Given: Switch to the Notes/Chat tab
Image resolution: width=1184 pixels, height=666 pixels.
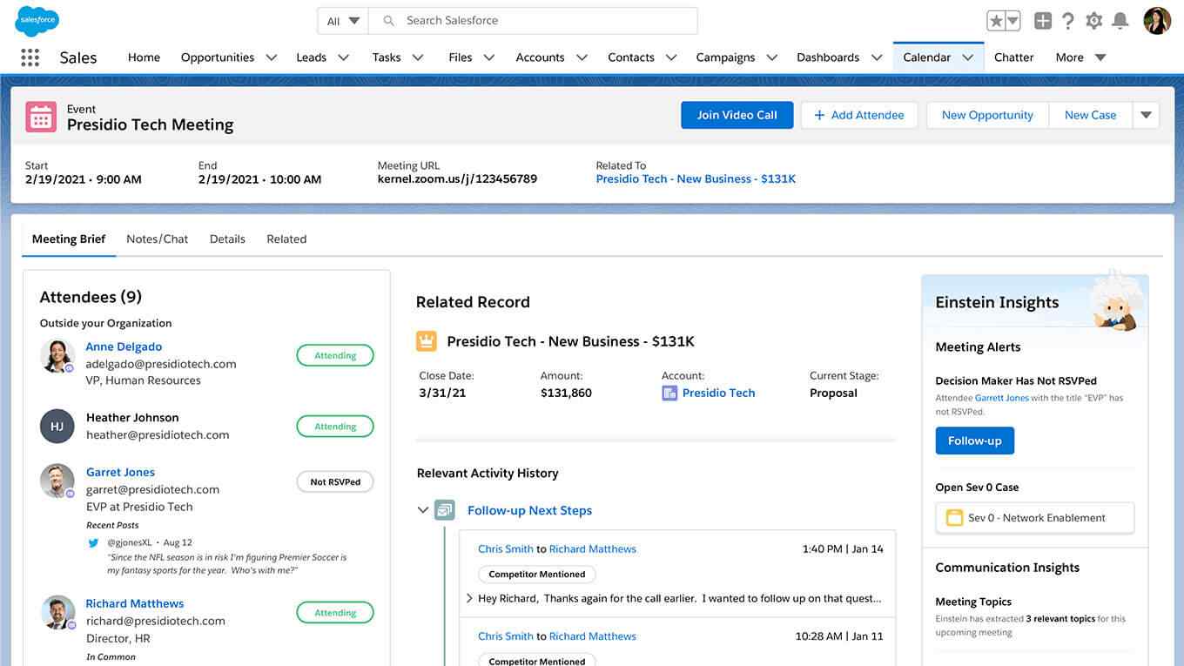Looking at the screenshot, I should click(x=157, y=239).
